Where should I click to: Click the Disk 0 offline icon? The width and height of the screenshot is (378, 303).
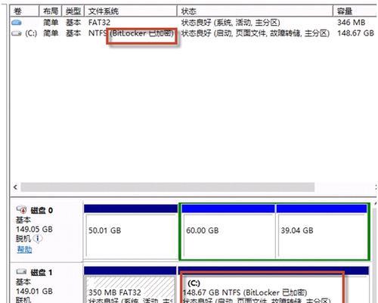[x=21, y=209]
